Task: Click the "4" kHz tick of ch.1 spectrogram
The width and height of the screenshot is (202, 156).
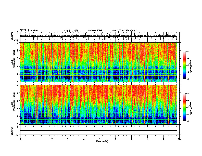Action: point(18,67)
